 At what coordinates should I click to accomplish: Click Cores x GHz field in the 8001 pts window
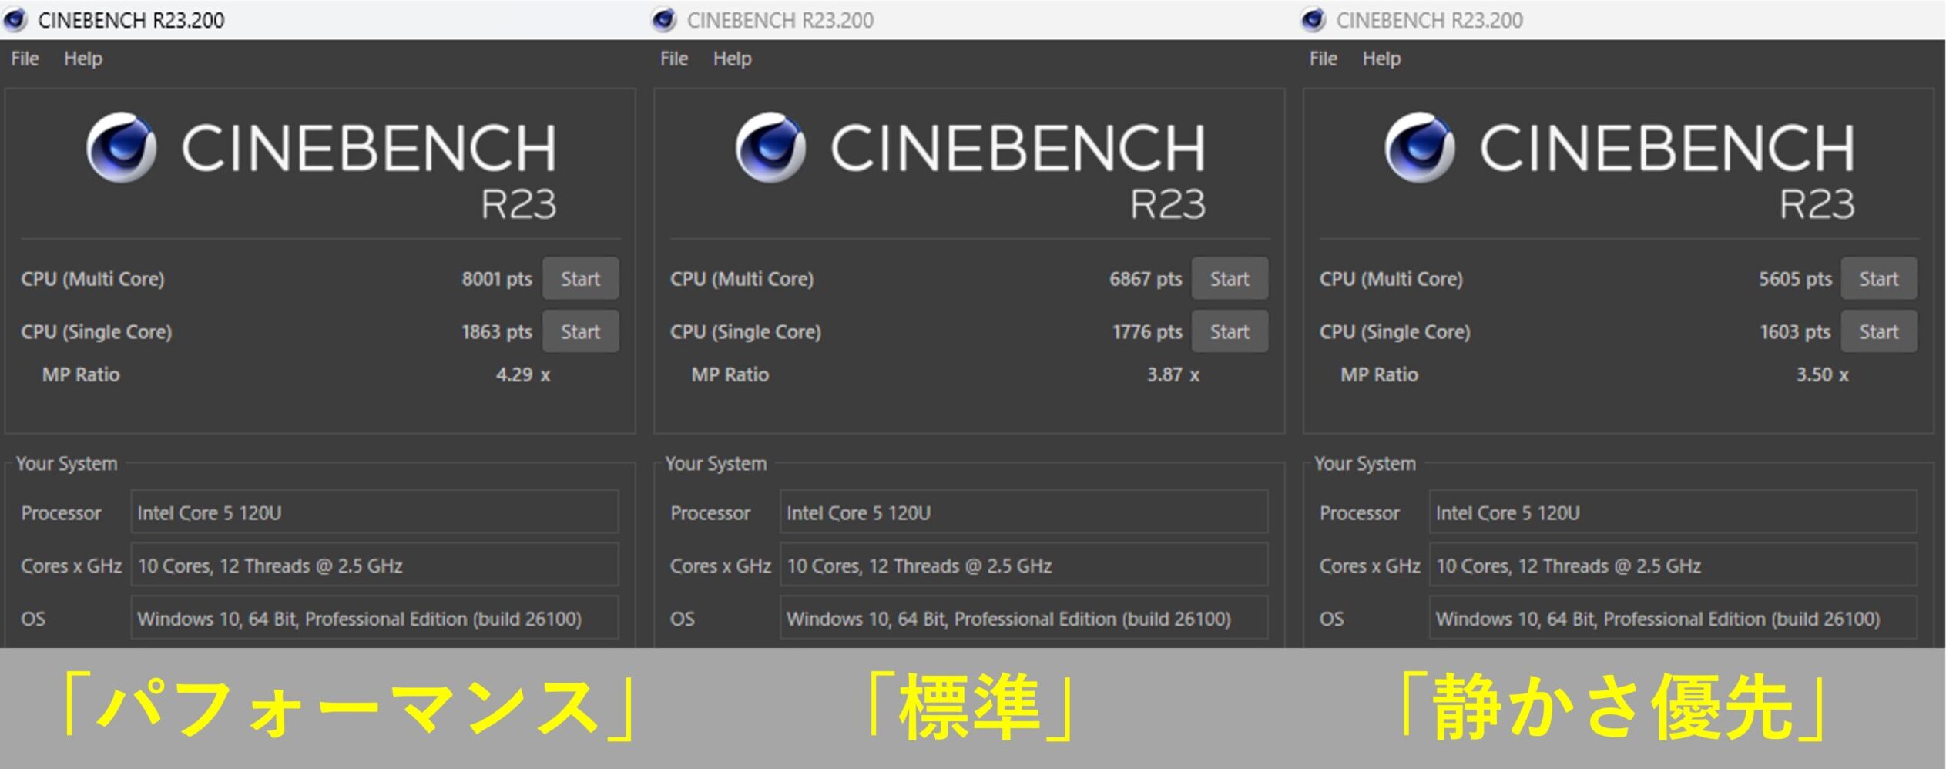point(374,565)
